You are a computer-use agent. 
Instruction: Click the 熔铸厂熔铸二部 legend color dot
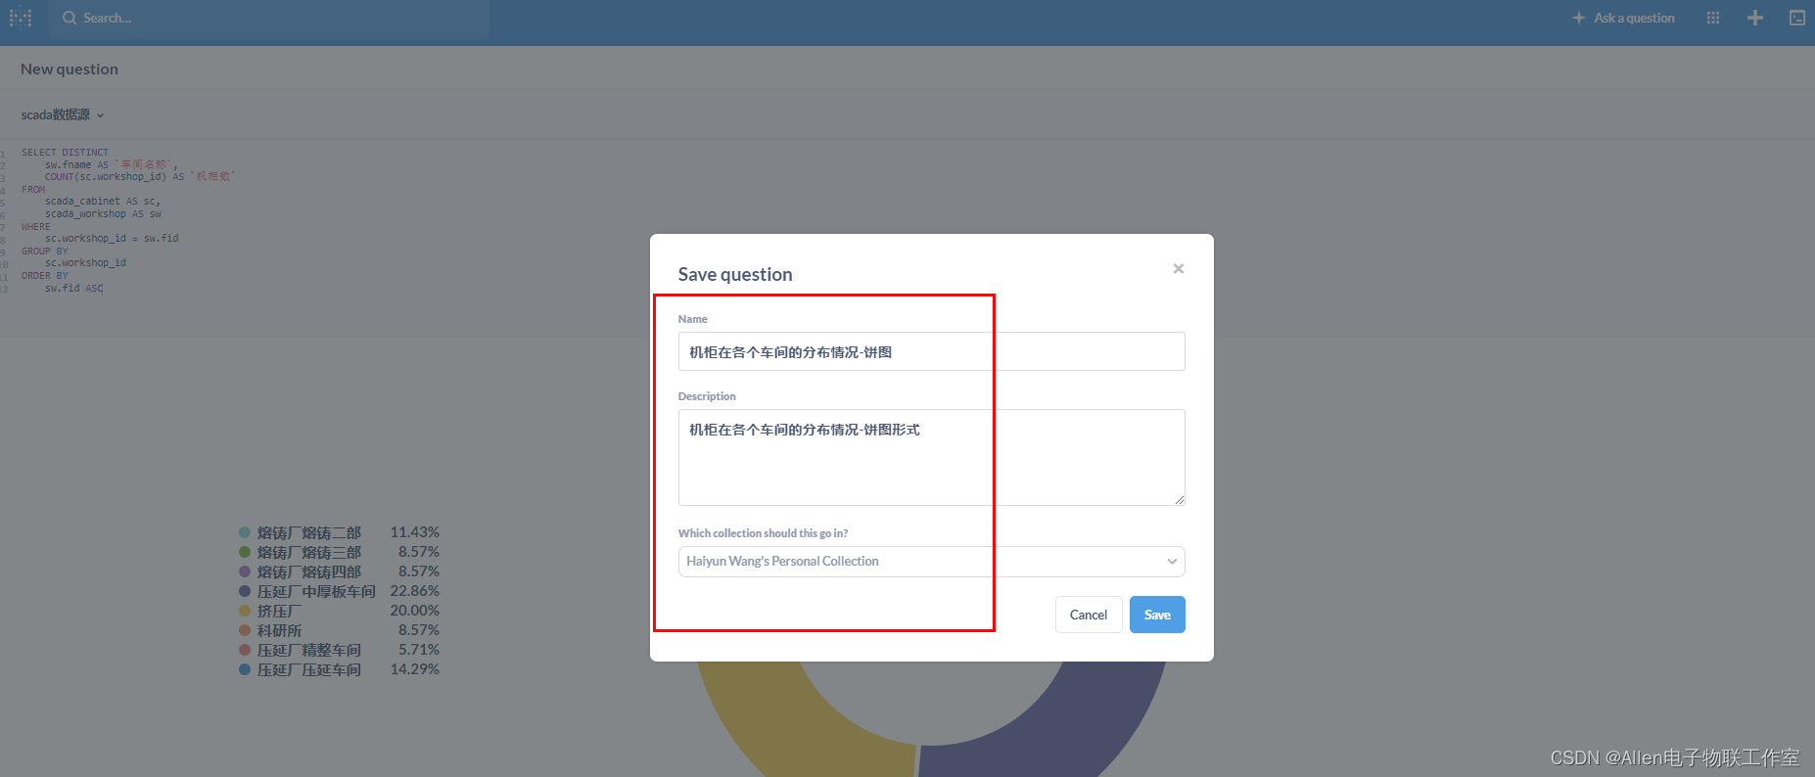[245, 532]
